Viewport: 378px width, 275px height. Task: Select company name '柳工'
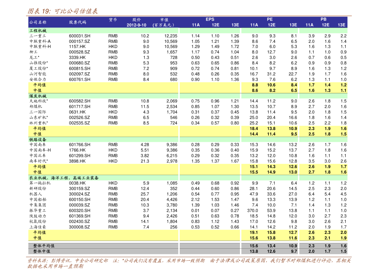coord(34,52)
